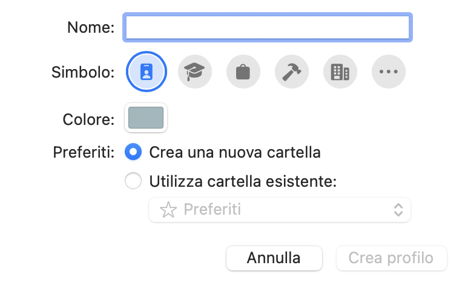Viewport: 465px width, 285px height.
Task: Click the 'Nome:' label
Action: pyautogui.click(x=91, y=27)
